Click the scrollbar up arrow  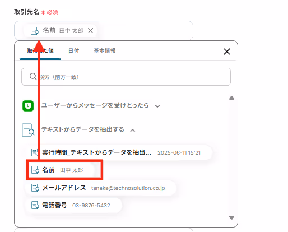[231, 98]
